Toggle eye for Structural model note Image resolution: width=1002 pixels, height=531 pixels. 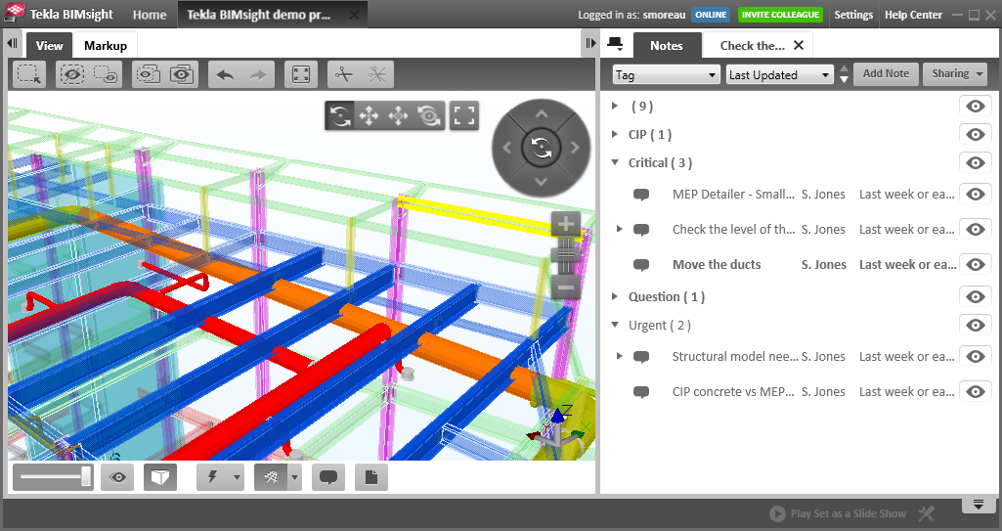click(976, 357)
